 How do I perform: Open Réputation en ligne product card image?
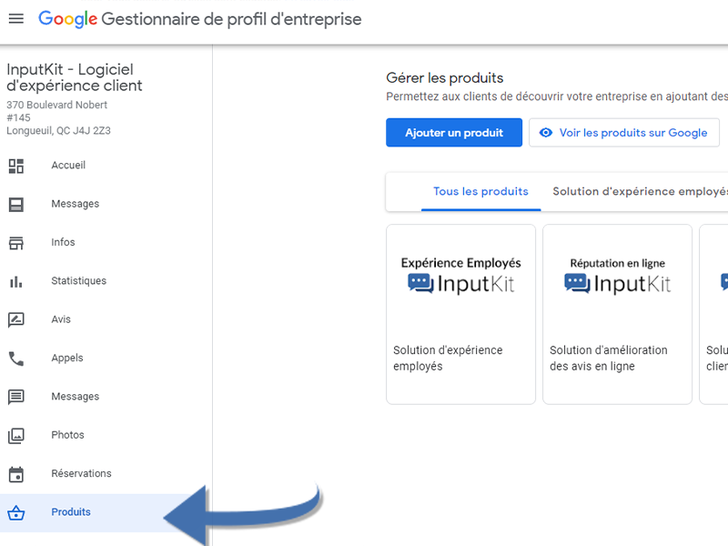click(618, 277)
